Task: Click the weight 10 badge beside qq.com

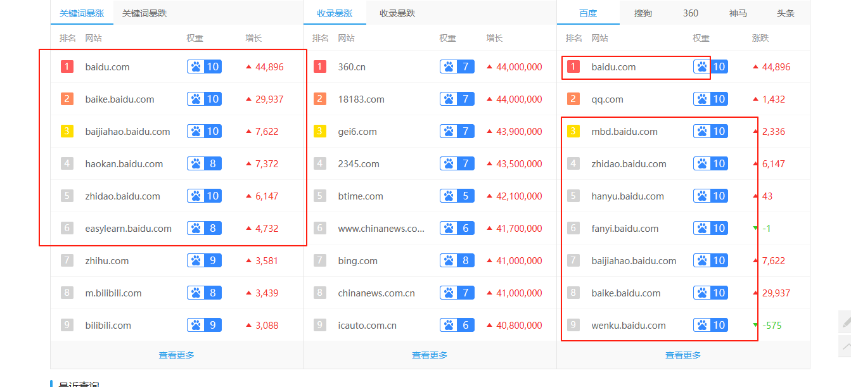Action: coord(710,99)
